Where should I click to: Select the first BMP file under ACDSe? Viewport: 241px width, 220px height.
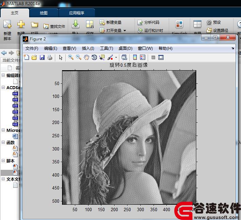tap(15, 94)
